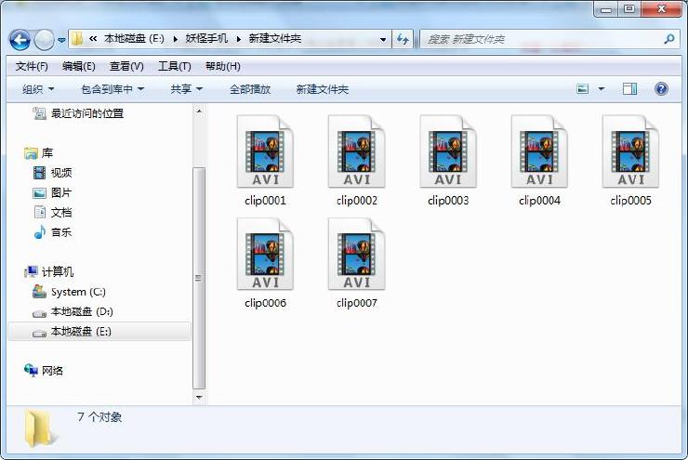Viewport: 688px width, 460px height.
Task: Click navigation pane scrollbar thumb
Action: pyautogui.click(x=199, y=278)
